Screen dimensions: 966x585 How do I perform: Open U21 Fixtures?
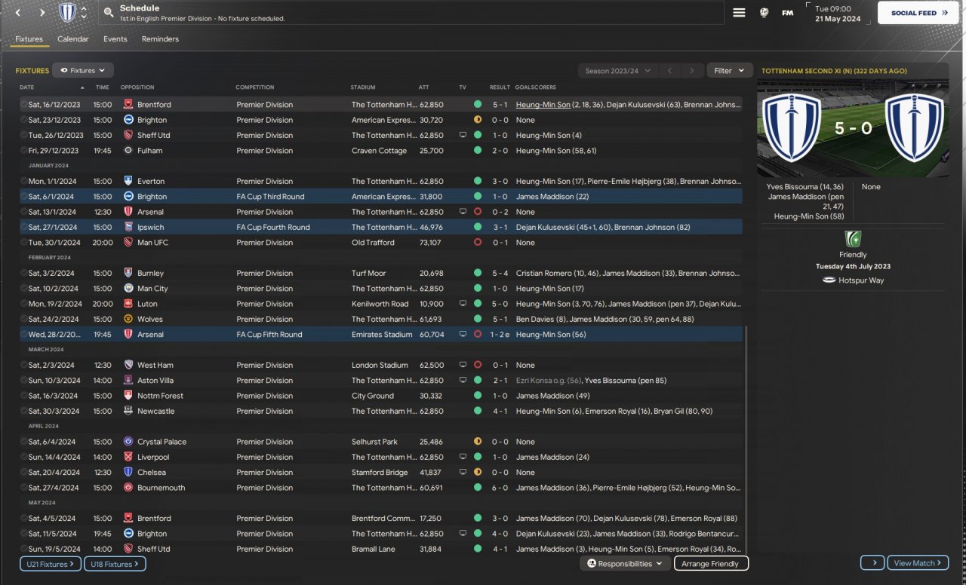click(50, 564)
